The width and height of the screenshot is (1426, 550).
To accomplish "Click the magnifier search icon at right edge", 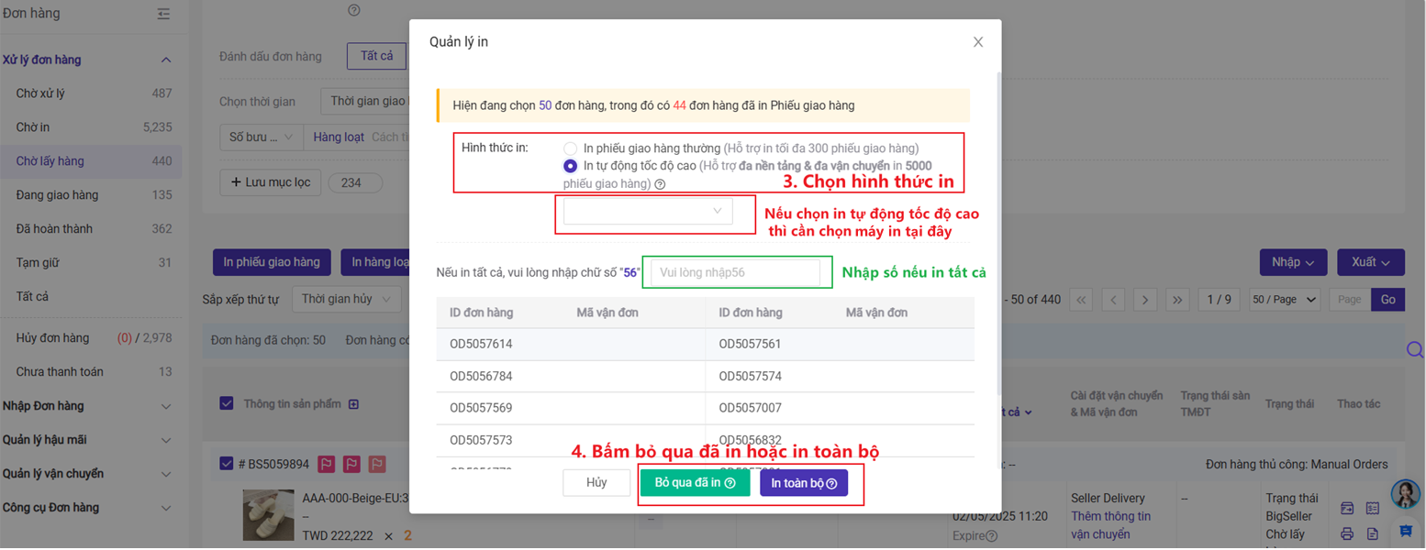I will (1415, 349).
